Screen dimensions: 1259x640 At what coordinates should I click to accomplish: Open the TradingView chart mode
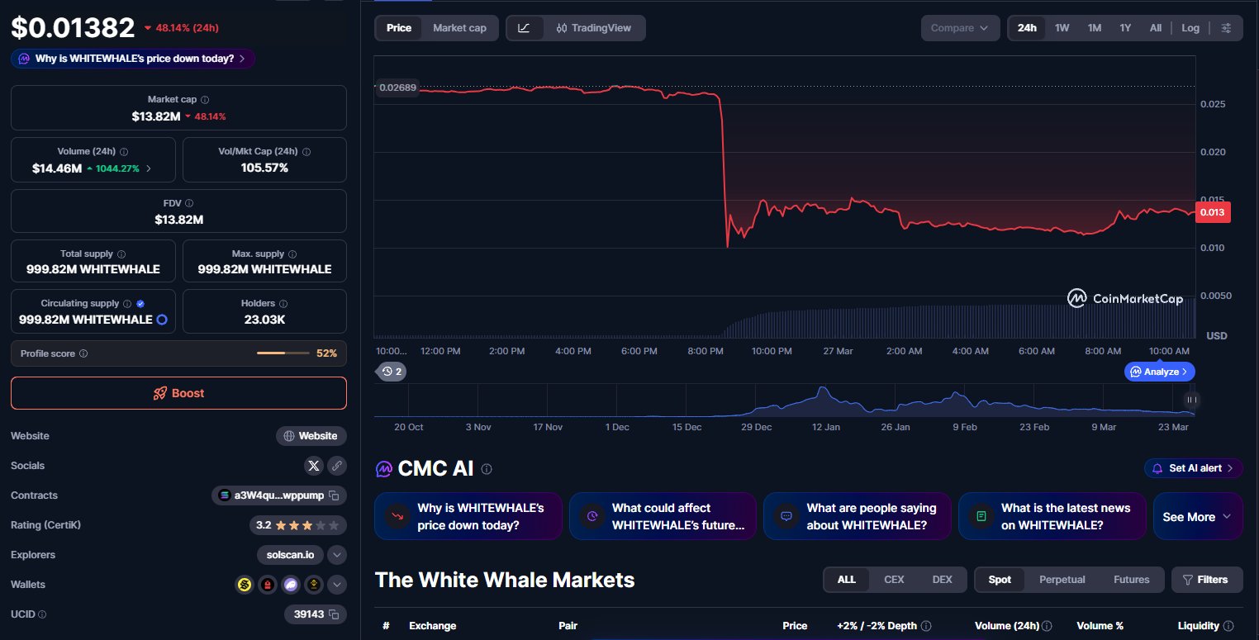[x=594, y=28]
